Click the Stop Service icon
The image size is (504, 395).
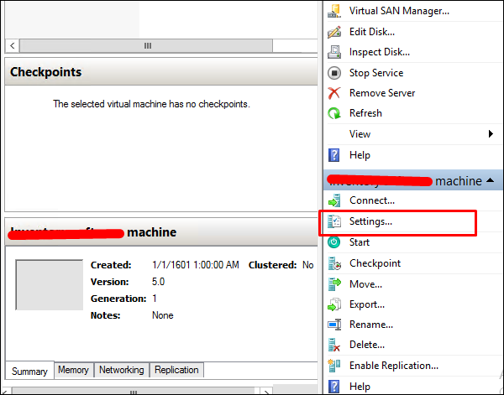334,73
